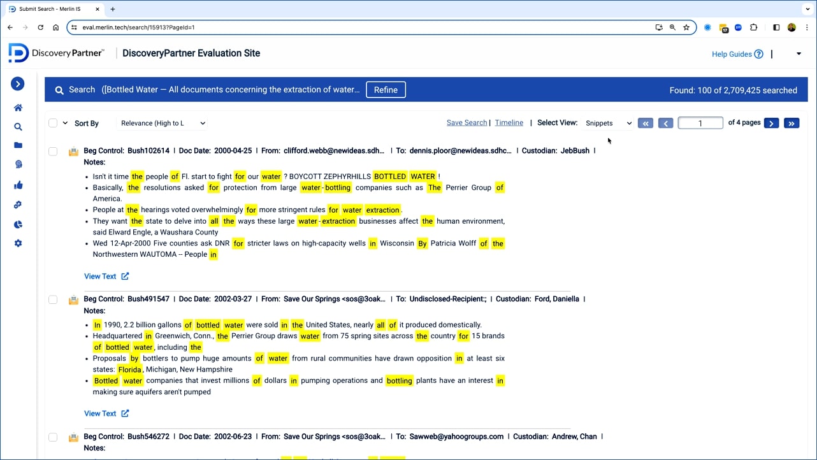
Task: Click the page number input field
Action: tap(700, 123)
